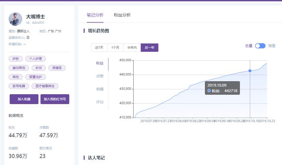Click the 增长趋势图 section heading
282x165 pixels.
coord(98,31)
